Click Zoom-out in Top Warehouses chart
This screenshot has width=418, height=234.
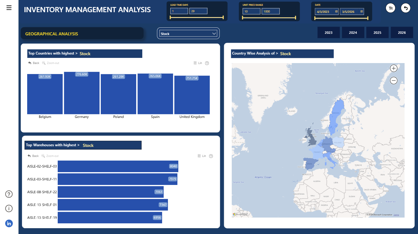[x=50, y=156]
